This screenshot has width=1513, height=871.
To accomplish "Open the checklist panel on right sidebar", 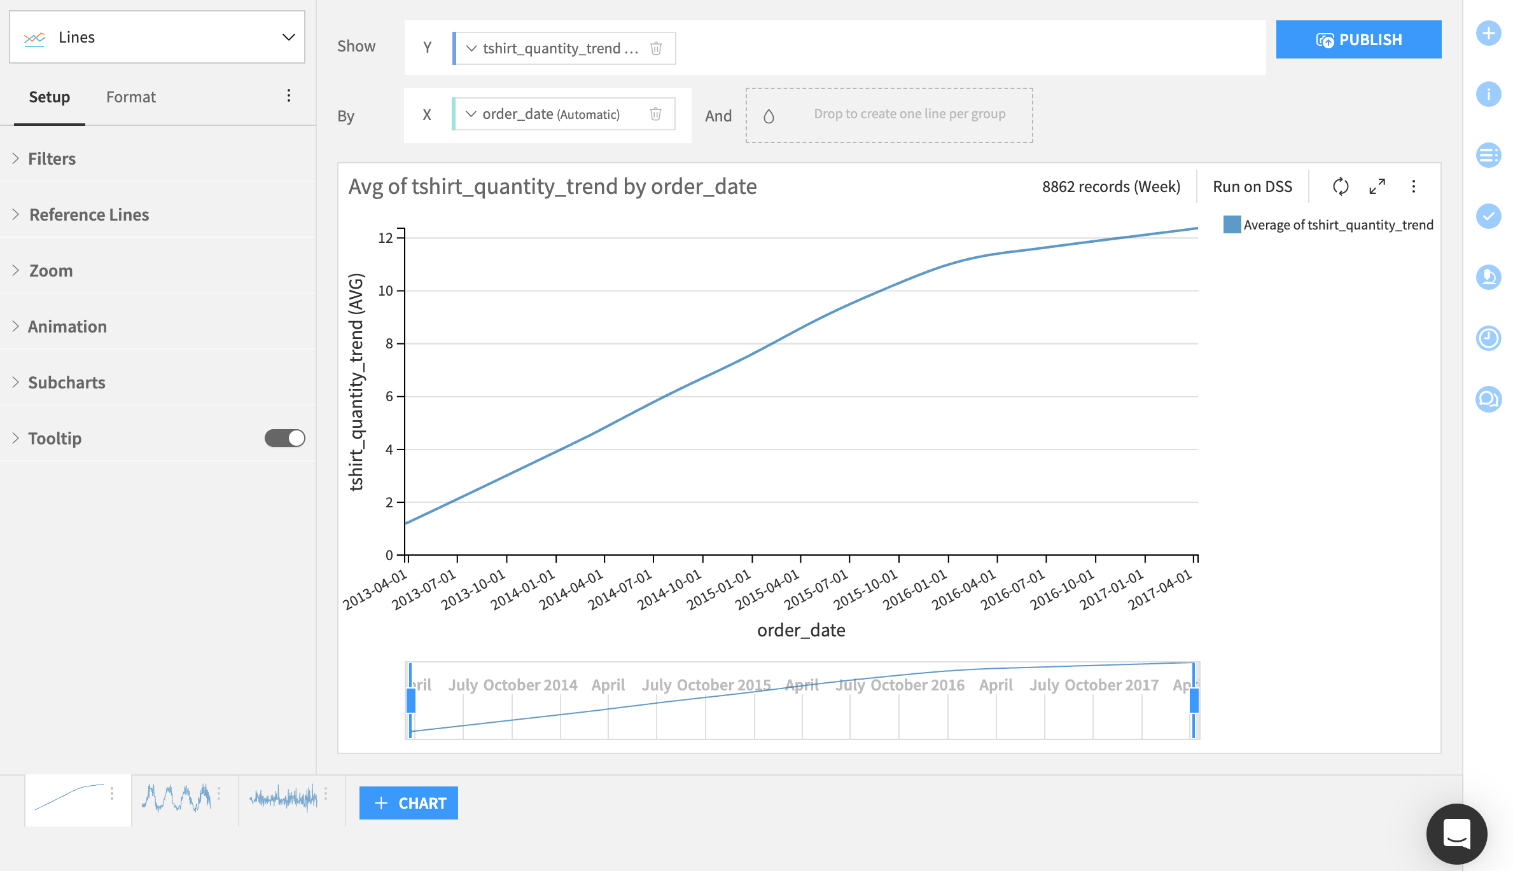I will 1488,216.
